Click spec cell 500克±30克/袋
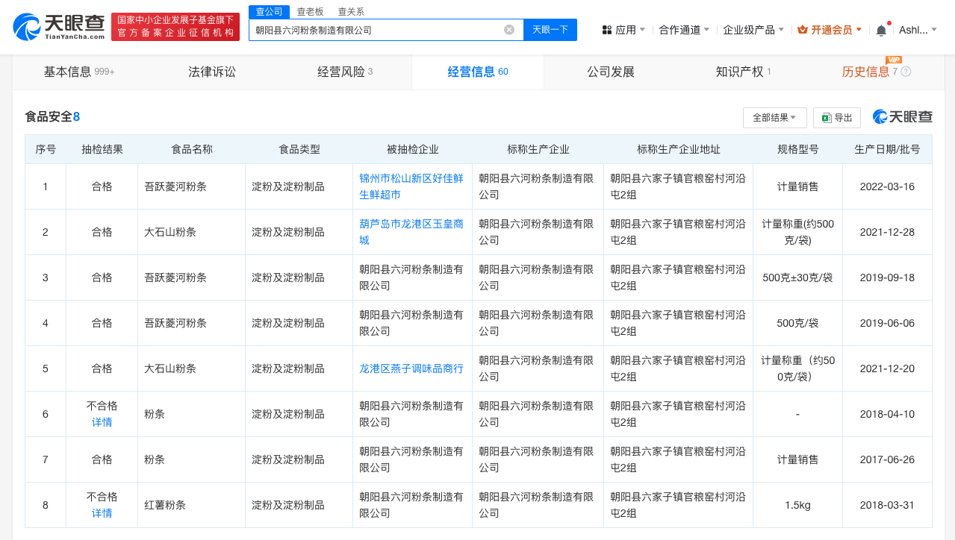 pyautogui.click(x=797, y=277)
